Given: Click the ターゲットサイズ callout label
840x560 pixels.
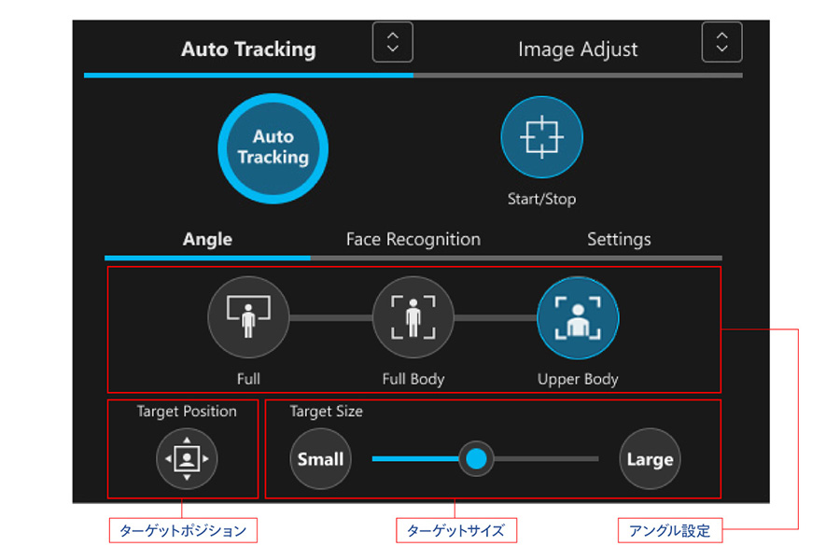Looking at the screenshot, I should point(455,531).
